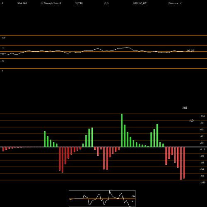The height and width of the screenshot is (207, 207).
Task: Click the 30 level label on RSI axis
Action: [3, 61]
